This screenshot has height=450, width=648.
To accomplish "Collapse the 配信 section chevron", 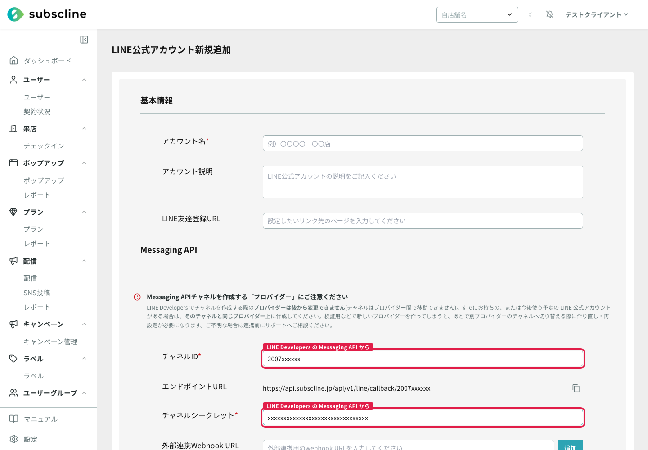I will 84,261.
